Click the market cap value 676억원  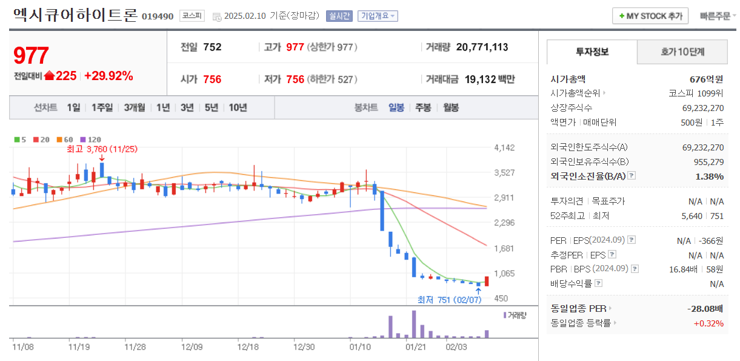coord(707,79)
